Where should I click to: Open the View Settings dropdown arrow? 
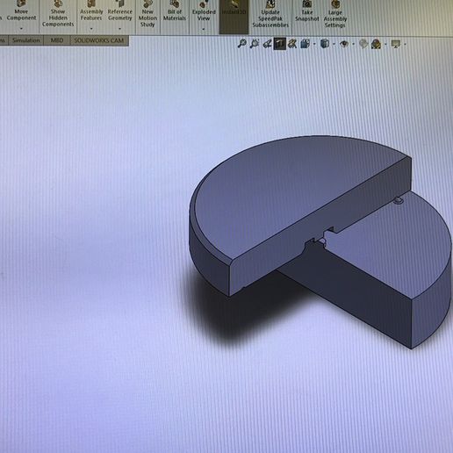405,45
